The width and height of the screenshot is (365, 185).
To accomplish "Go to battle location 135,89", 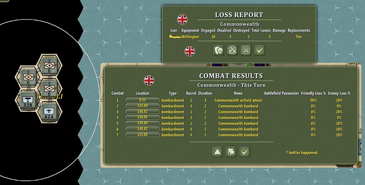I will click(143, 106).
